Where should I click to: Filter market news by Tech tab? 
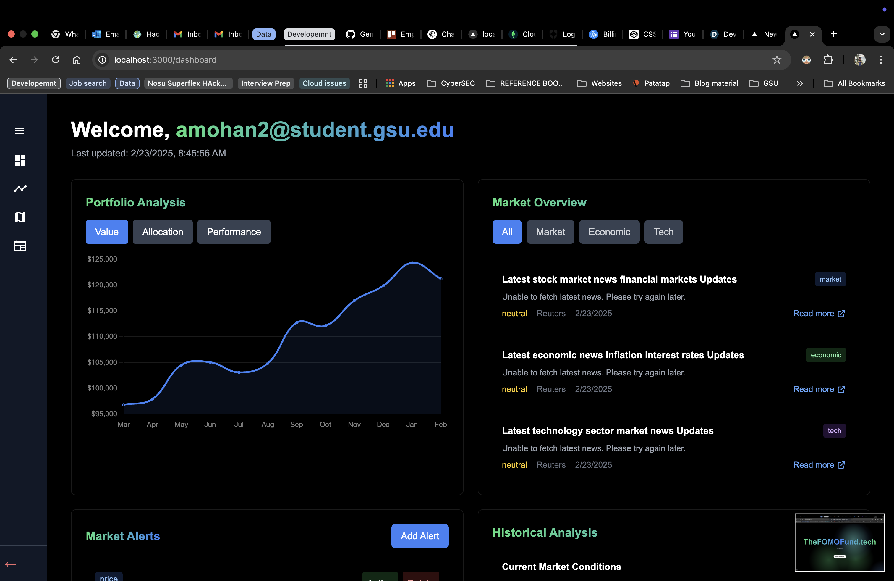tap(663, 232)
